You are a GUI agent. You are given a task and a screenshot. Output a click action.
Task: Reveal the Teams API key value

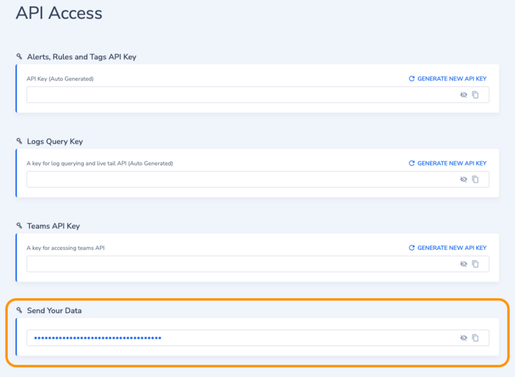[463, 264]
